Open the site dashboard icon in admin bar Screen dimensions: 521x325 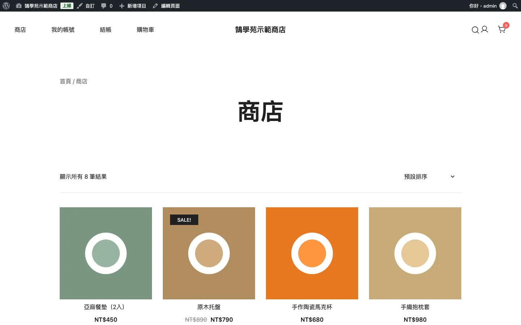pyautogui.click(x=19, y=6)
